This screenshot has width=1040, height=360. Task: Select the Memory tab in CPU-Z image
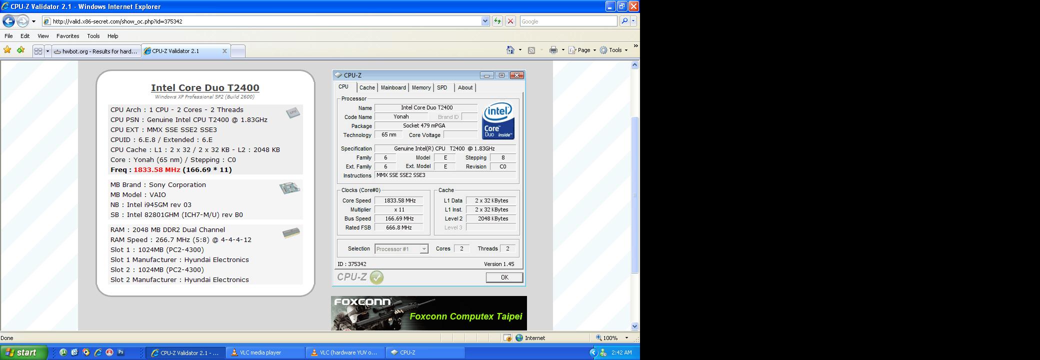click(421, 87)
